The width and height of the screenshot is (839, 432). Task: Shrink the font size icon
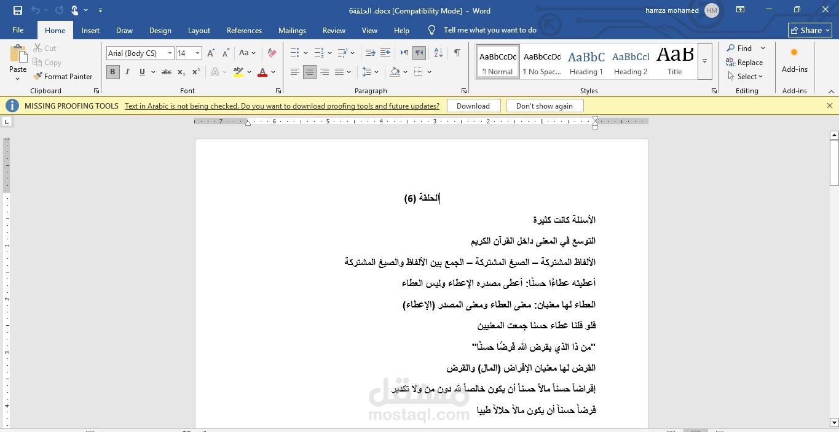tap(226, 53)
